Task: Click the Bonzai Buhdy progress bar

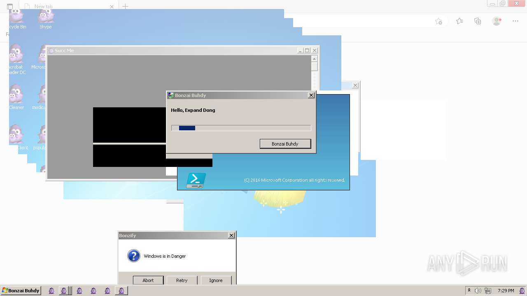Action: [x=241, y=128]
